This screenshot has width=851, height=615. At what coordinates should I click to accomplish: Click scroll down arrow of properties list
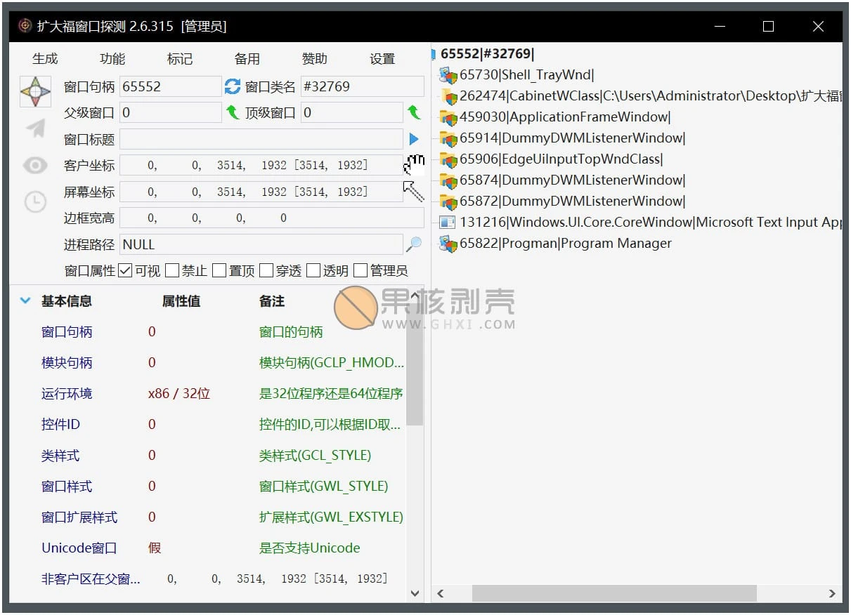(x=415, y=593)
